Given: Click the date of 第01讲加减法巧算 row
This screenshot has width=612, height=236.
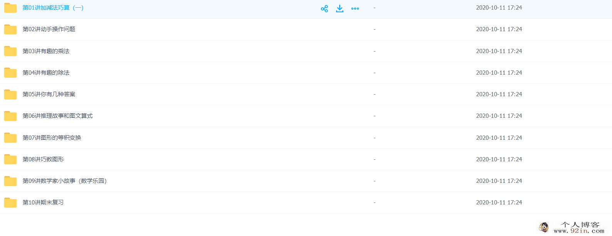Looking at the screenshot, I should tap(499, 8).
